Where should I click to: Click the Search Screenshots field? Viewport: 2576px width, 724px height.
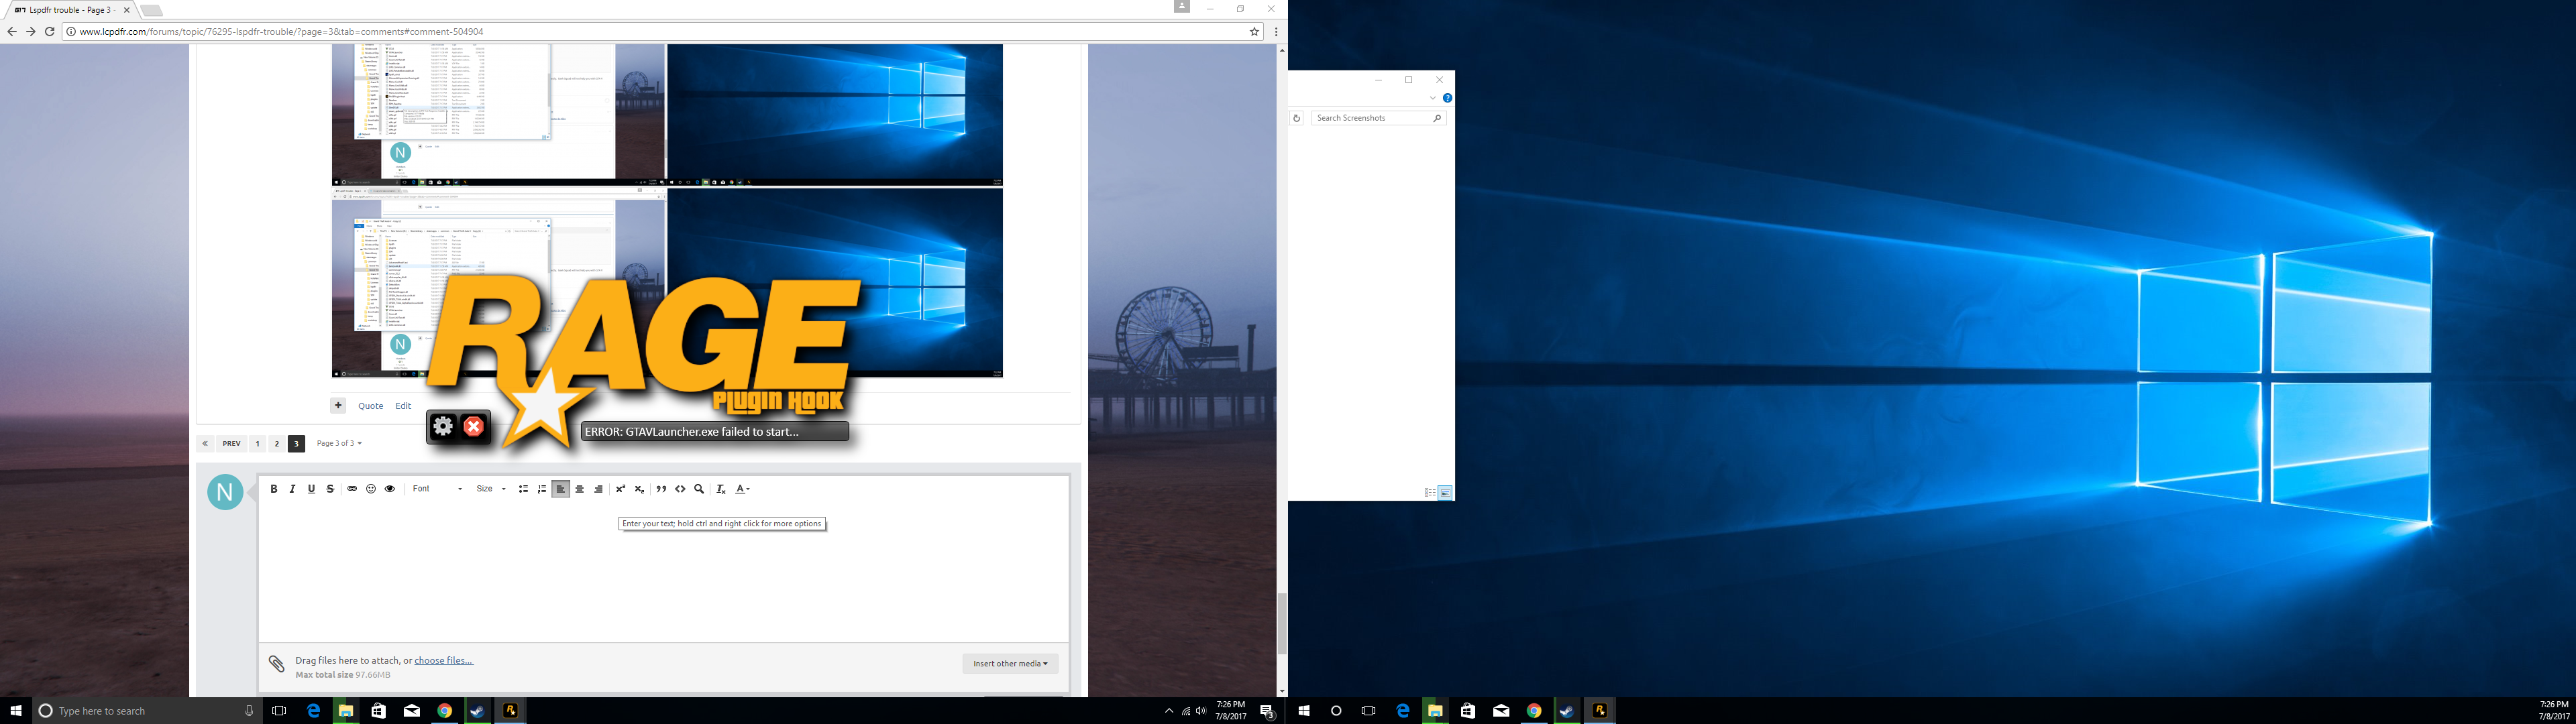coord(1371,118)
